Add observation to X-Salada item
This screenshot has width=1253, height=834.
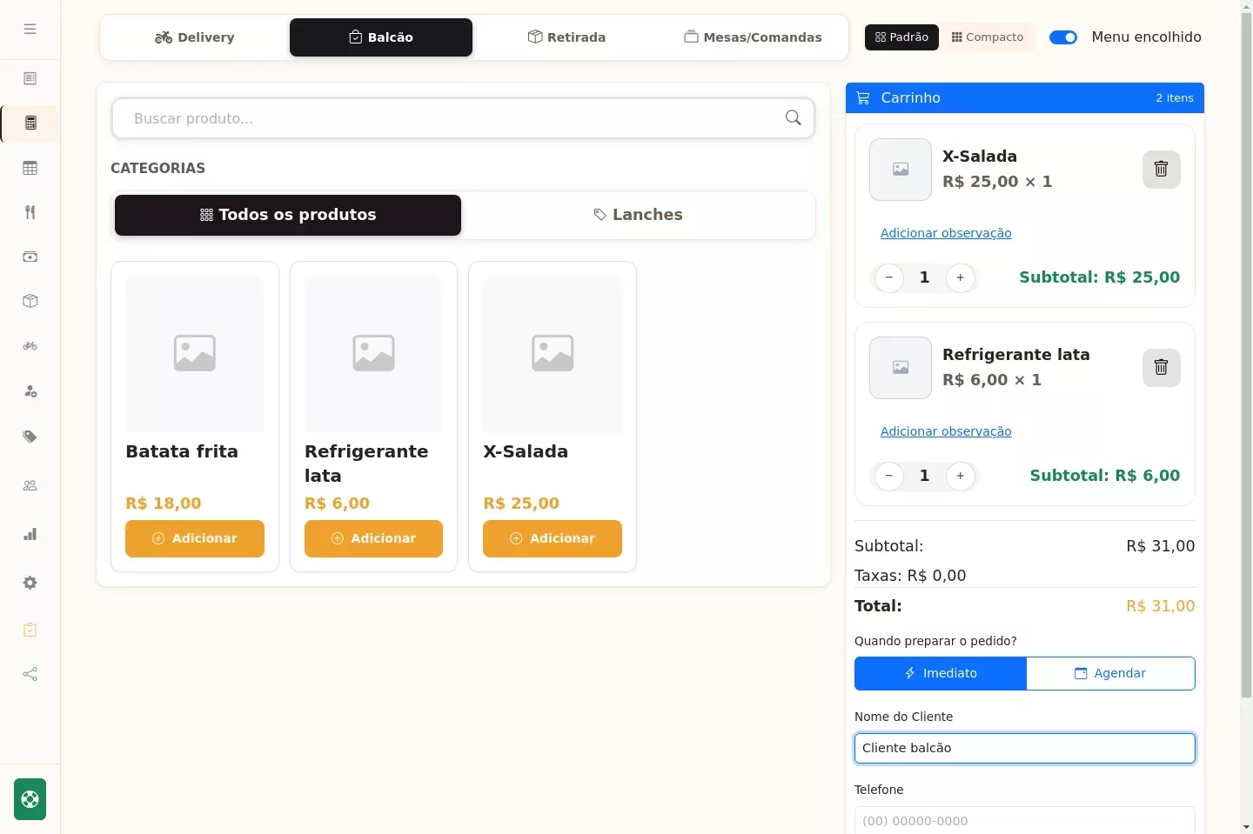(946, 233)
